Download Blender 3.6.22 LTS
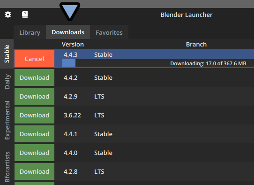Screen dimensions: 254x185 (x=34, y=115)
